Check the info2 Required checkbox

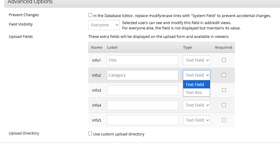pyautogui.click(x=224, y=75)
